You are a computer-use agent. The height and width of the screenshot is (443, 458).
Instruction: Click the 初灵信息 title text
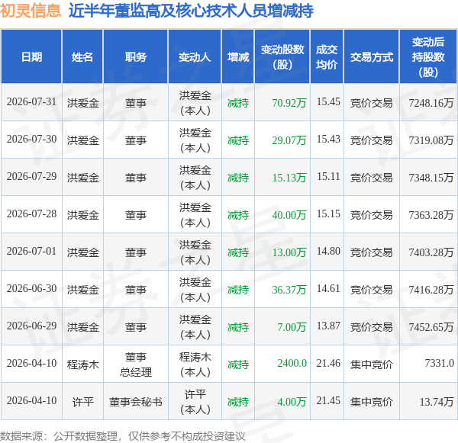coord(31,11)
